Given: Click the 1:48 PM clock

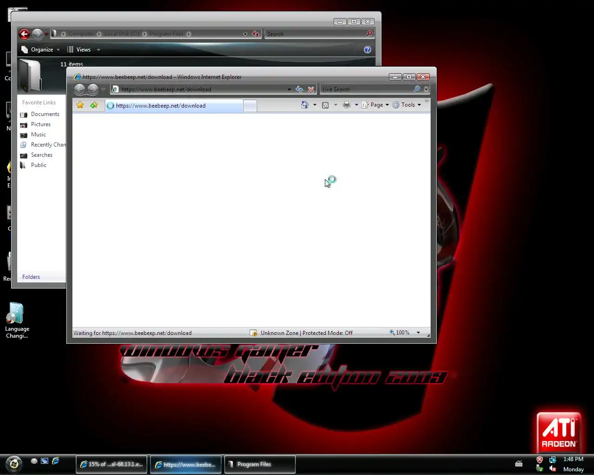Looking at the screenshot, I should click(573, 459).
